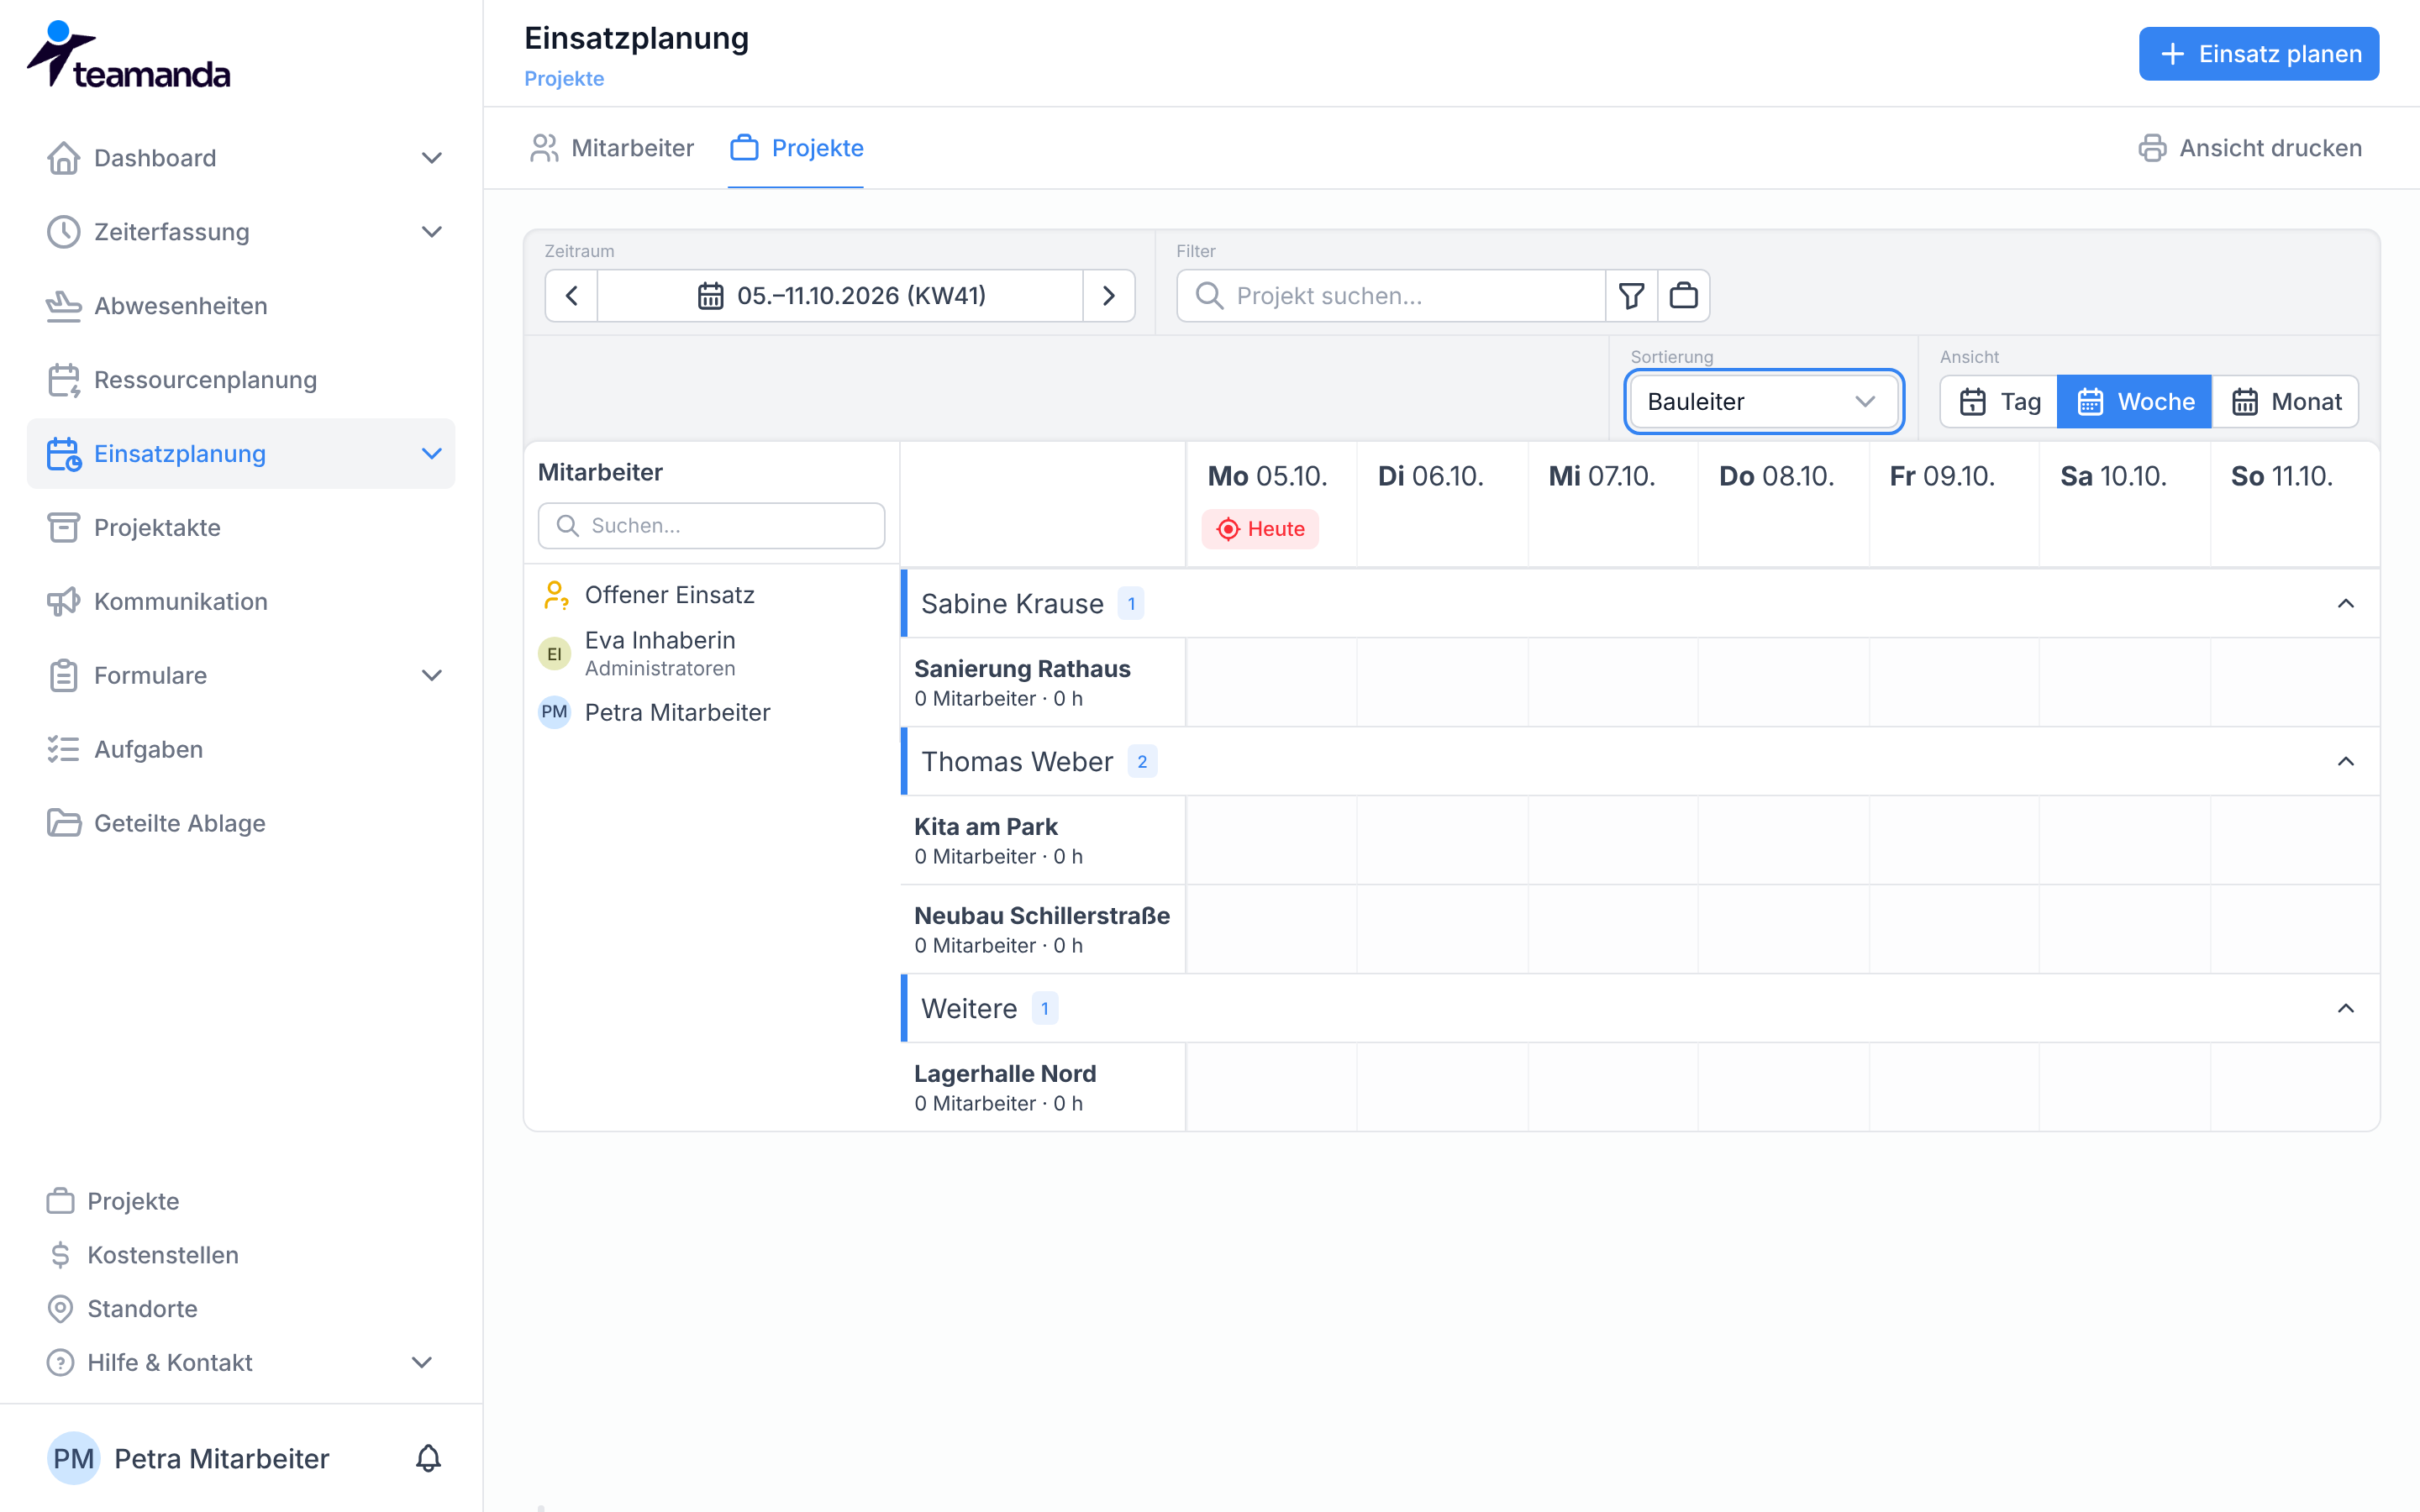Go to previous week arrow
2420x1512 pixels.
point(571,296)
